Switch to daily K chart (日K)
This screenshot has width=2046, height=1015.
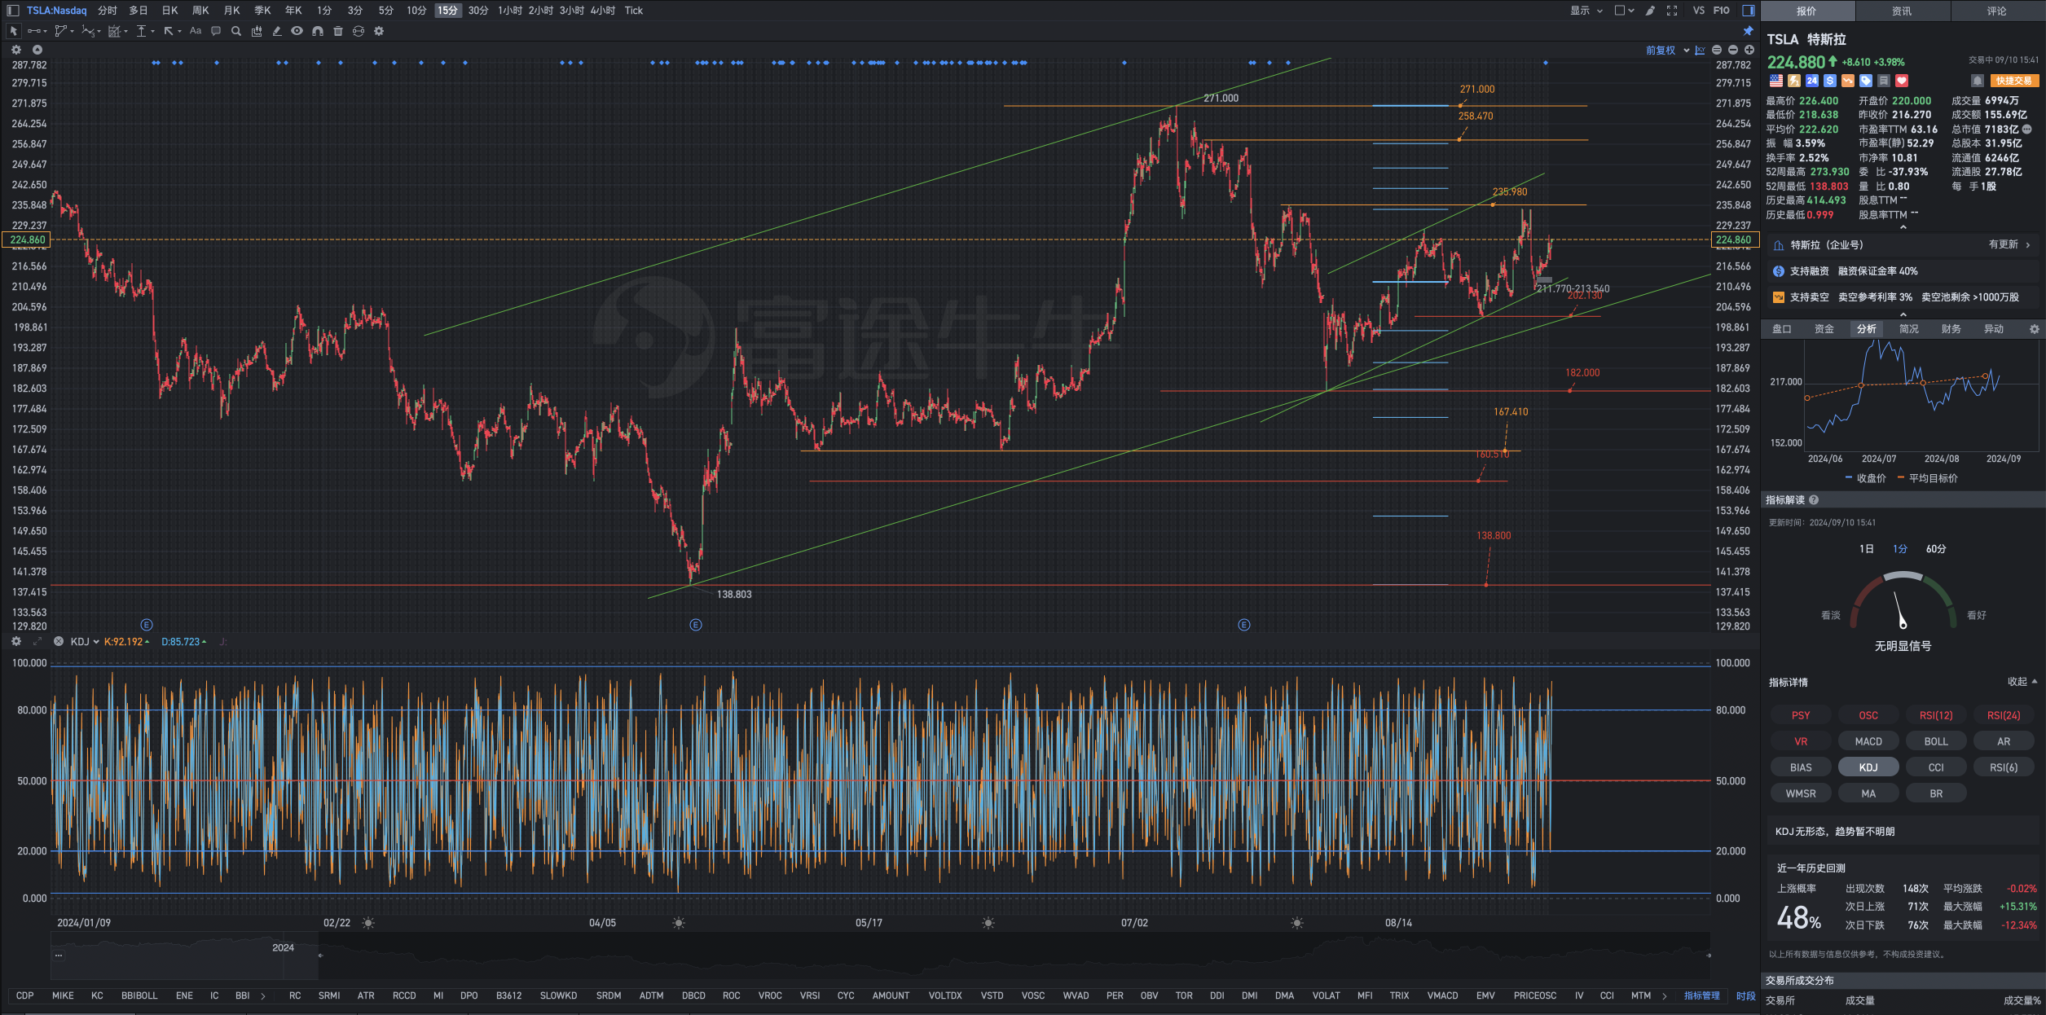click(x=169, y=11)
